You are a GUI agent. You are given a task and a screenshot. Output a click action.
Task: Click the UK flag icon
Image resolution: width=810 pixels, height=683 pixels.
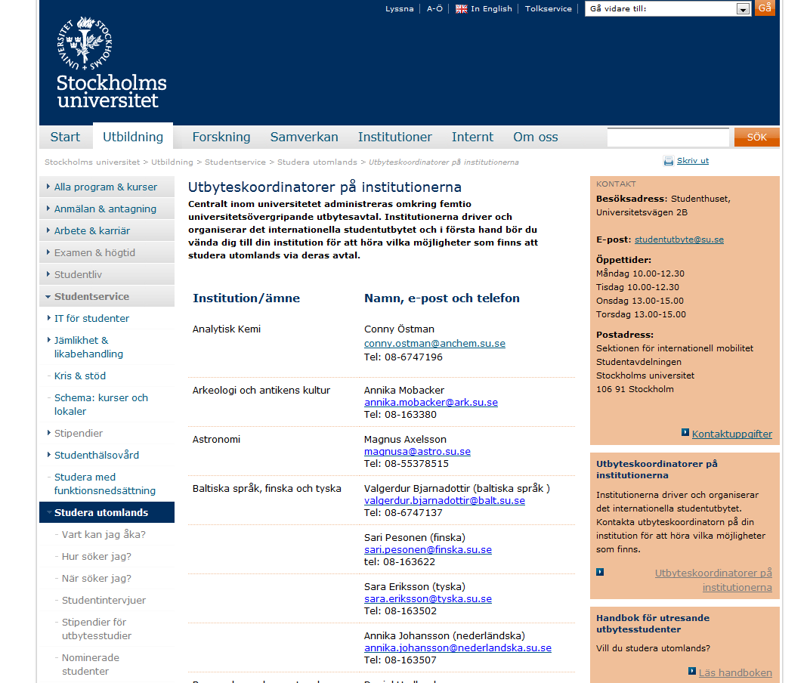pyautogui.click(x=462, y=9)
